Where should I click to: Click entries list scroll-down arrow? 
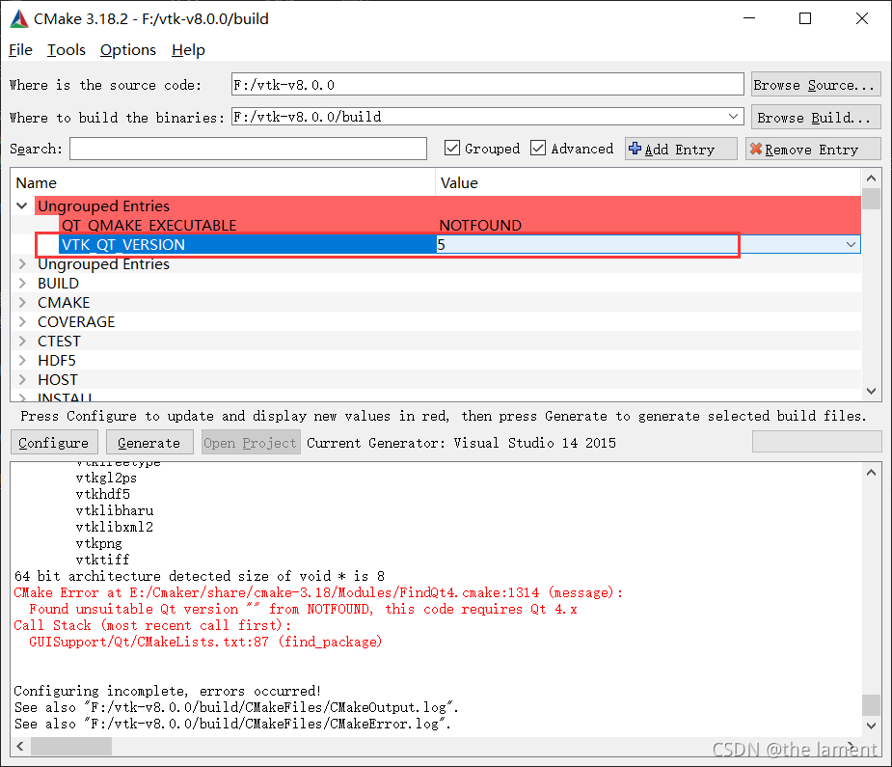pos(871,391)
